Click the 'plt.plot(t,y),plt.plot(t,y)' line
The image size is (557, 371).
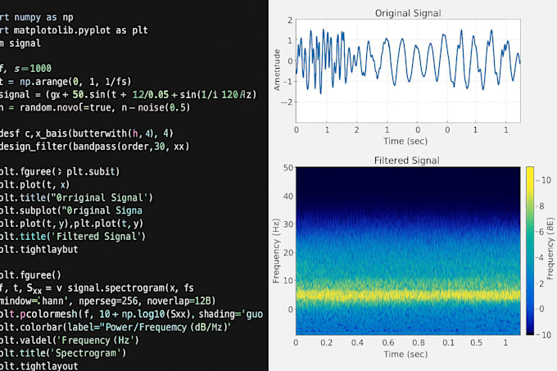pyautogui.click(x=71, y=224)
